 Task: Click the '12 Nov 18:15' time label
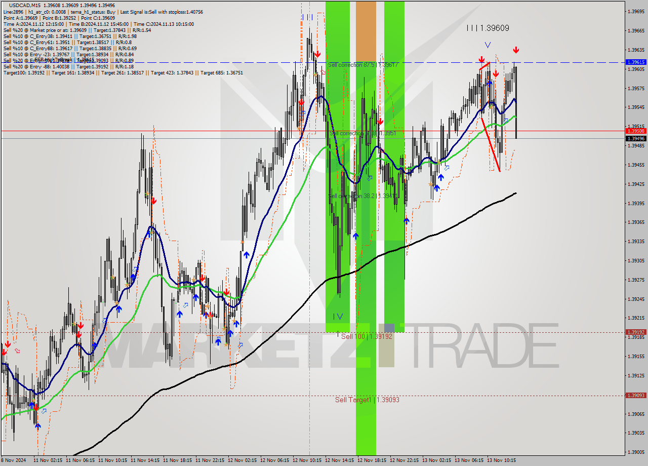point(372,460)
